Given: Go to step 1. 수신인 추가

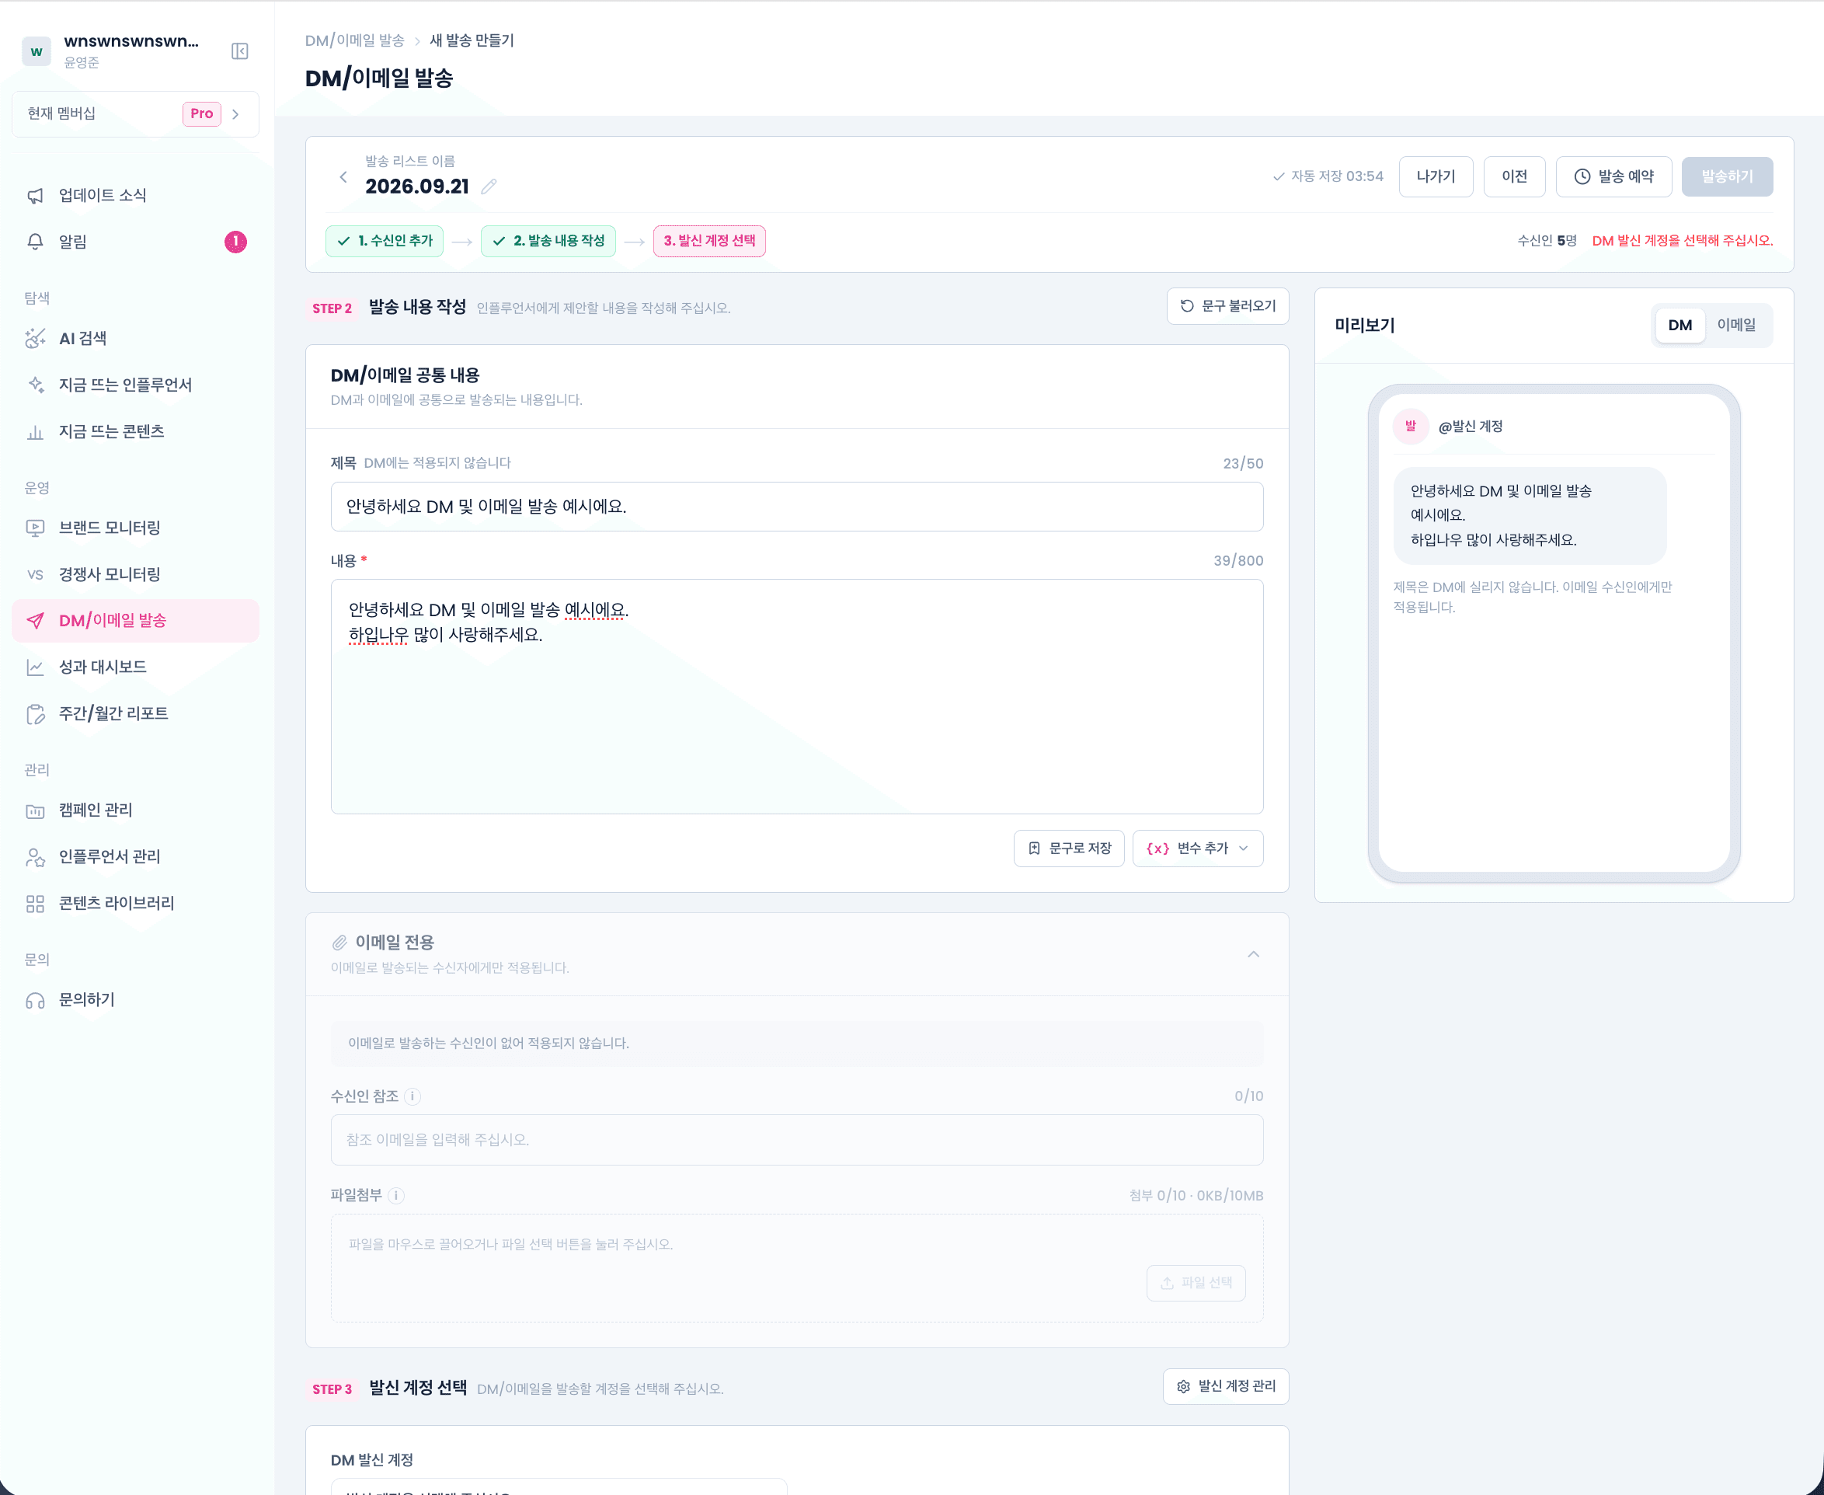Looking at the screenshot, I should pos(384,241).
